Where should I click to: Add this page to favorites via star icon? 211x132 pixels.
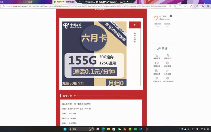tap(185, 6)
